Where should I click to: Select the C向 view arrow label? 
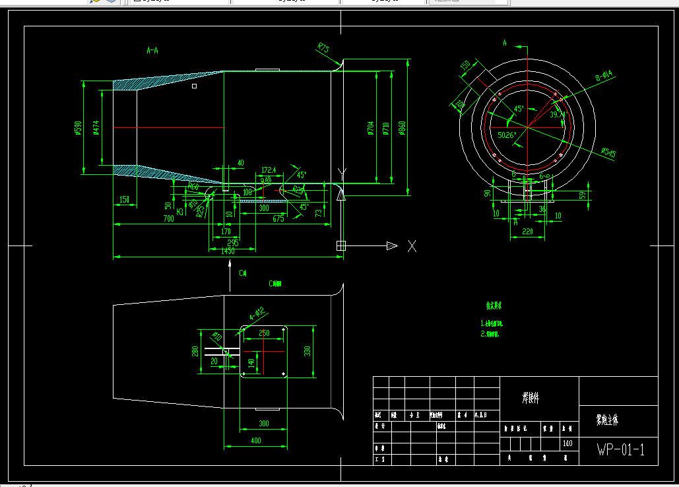click(x=243, y=273)
